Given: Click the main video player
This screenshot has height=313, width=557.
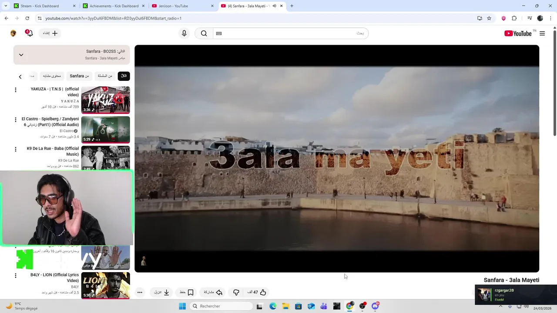Looking at the screenshot, I should tap(337, 159).
